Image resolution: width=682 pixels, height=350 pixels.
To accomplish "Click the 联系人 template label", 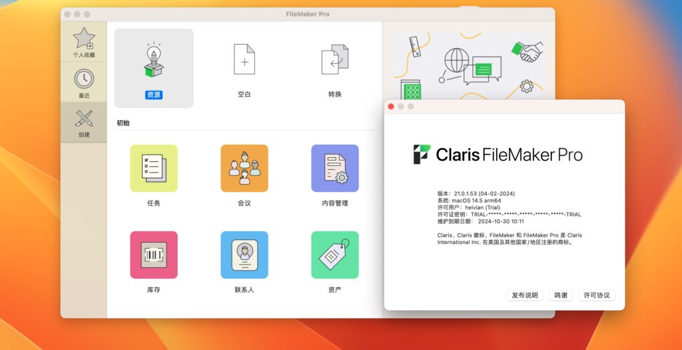I will [x=244, y=290].
